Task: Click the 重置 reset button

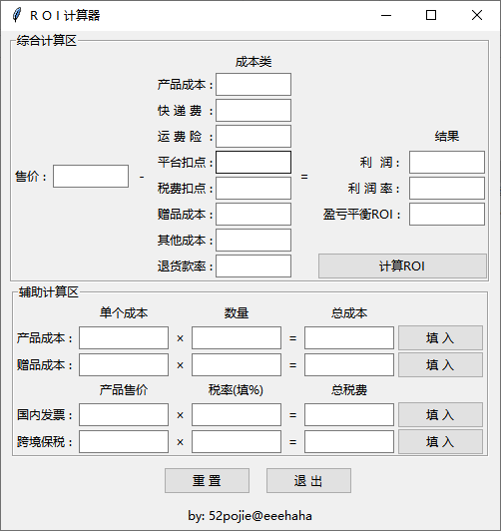Action: pos(208,481)
